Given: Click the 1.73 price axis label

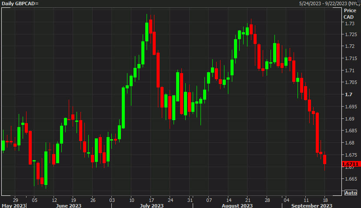Looking at the screenshot, I should [350, 23].
